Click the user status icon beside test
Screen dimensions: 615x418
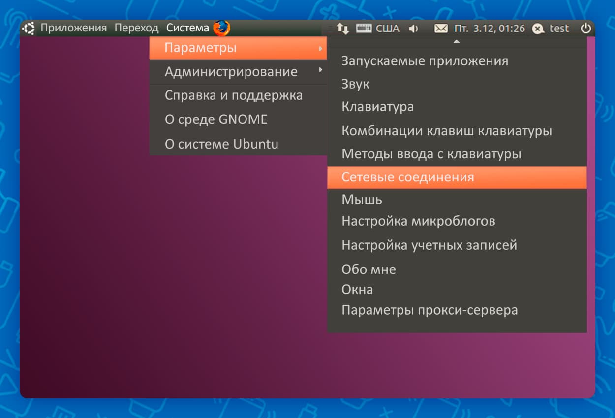tap(538, 29)
